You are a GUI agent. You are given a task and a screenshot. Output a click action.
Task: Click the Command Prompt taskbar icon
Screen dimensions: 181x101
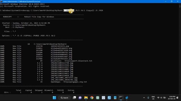coord(121,98)
